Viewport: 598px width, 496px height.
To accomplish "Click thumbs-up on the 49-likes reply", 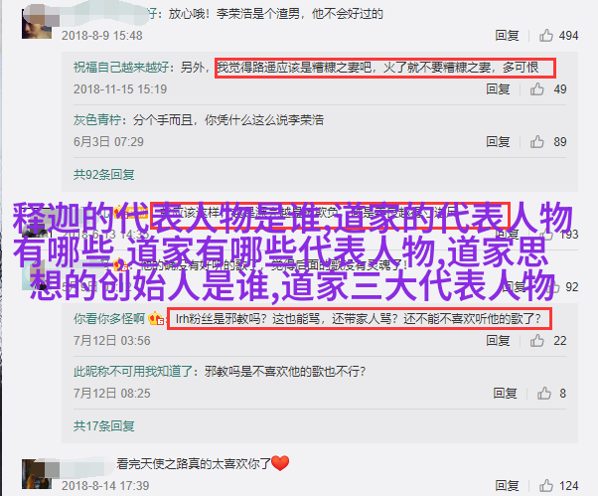I will [537, 89].
